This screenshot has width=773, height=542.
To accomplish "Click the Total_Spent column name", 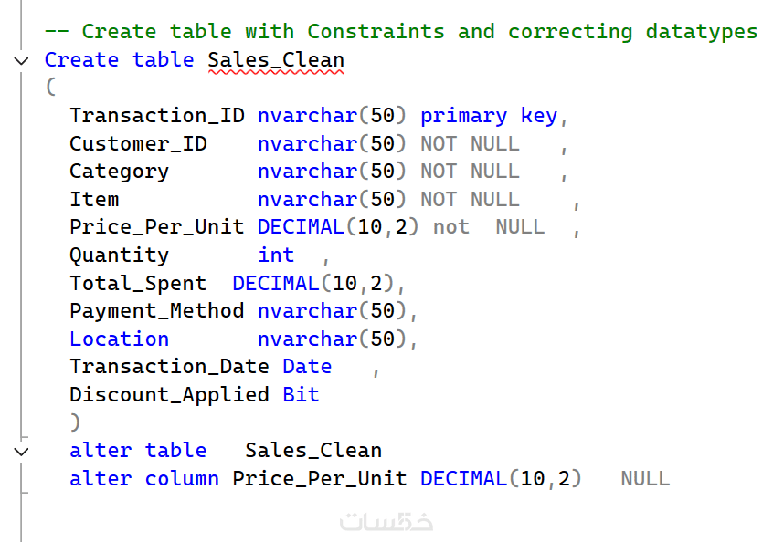I will coord(138,284).
